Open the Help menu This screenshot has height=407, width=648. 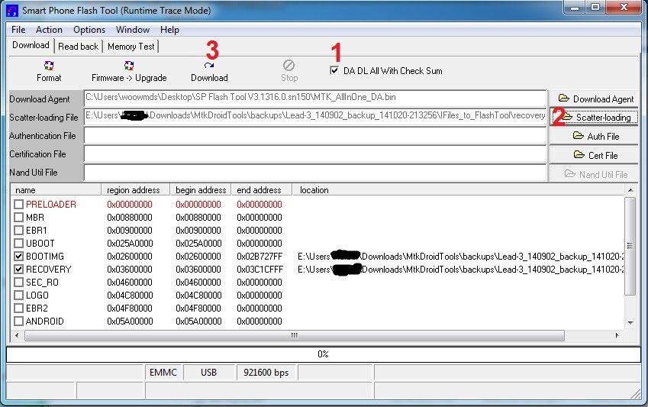click(169, 30)
